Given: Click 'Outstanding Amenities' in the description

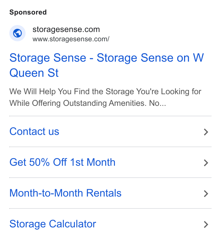Looking at the screenshot, I should pos(105,103).
